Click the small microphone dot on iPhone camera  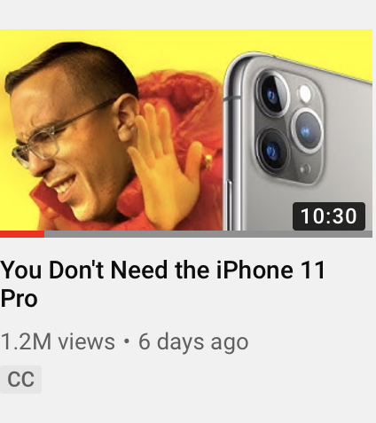(305, 169)
